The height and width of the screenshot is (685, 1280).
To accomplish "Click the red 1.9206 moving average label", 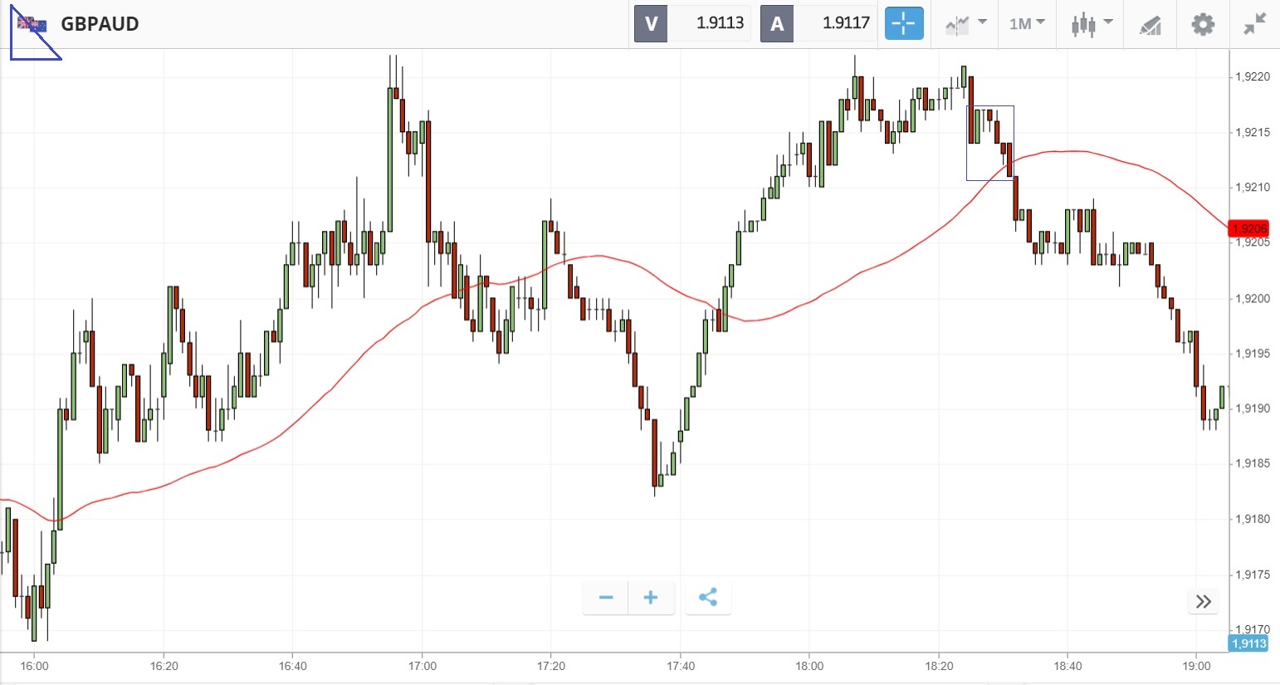I will coord(1248,229).
